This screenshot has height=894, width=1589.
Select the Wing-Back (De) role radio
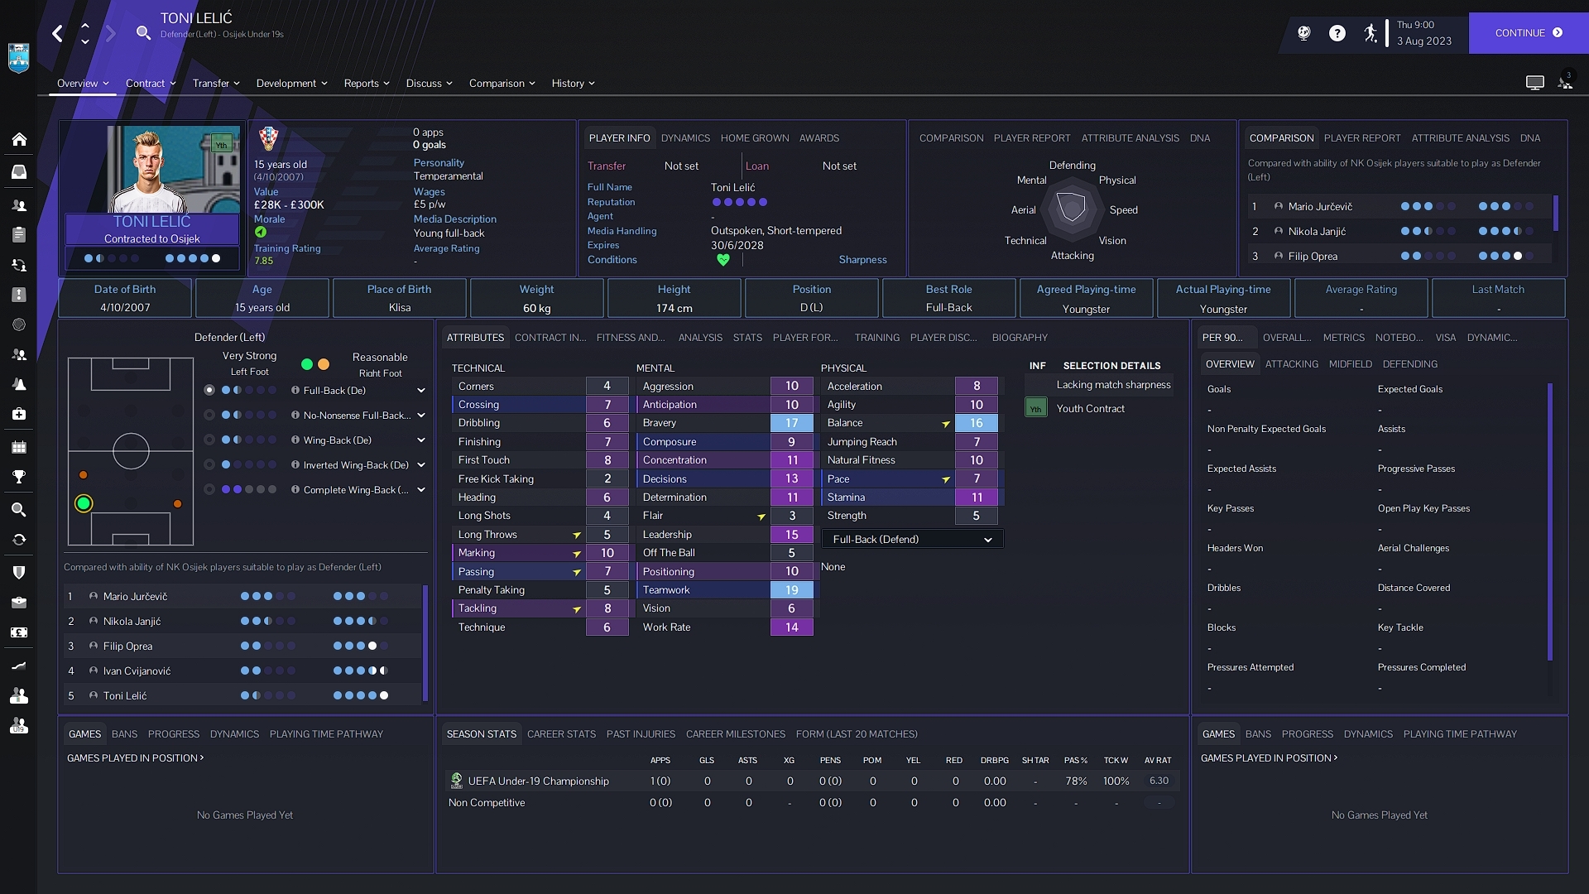click(209, 440)
